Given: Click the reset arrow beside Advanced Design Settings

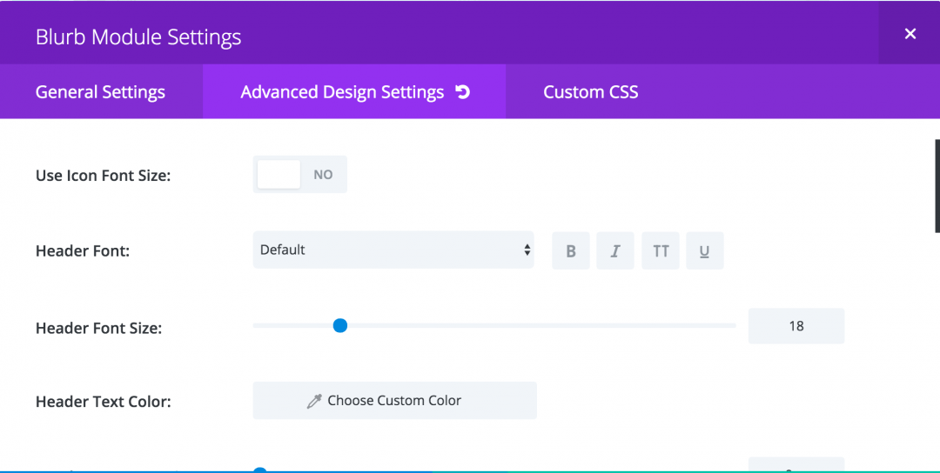Looking at the screenshot, I should click(x=463, y=91).
